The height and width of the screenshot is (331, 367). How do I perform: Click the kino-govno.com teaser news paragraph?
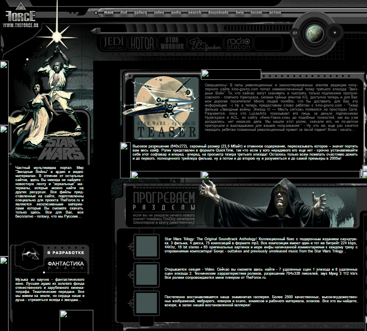pos(281,107)
